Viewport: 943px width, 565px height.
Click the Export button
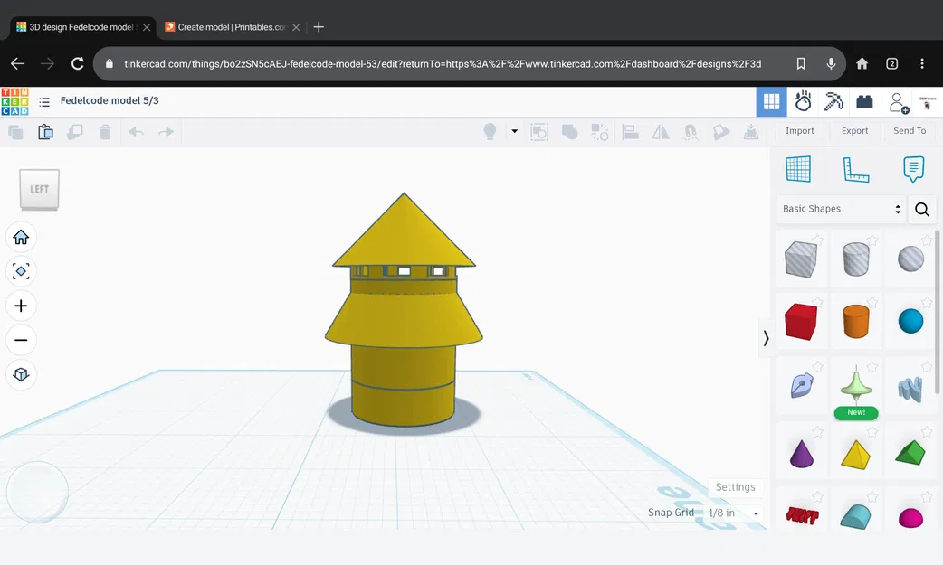854,131
